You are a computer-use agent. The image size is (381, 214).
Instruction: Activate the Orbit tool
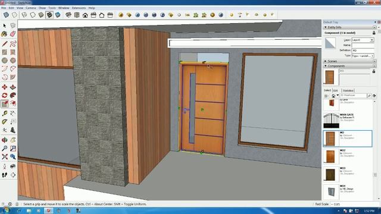pyautogui.click(x=4, y=140)
